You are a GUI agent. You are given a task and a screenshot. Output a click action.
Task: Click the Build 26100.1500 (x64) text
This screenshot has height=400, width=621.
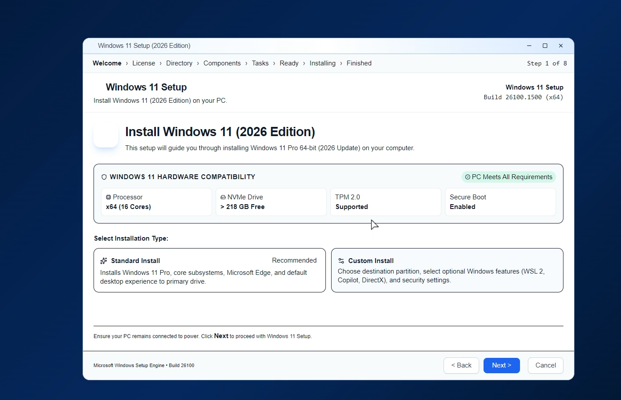click(524, 97)
